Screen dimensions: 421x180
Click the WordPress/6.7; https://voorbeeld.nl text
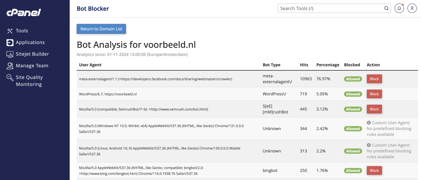point(108,94)
